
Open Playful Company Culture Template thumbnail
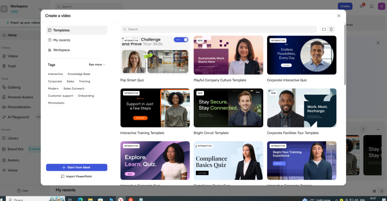point(228,55)
